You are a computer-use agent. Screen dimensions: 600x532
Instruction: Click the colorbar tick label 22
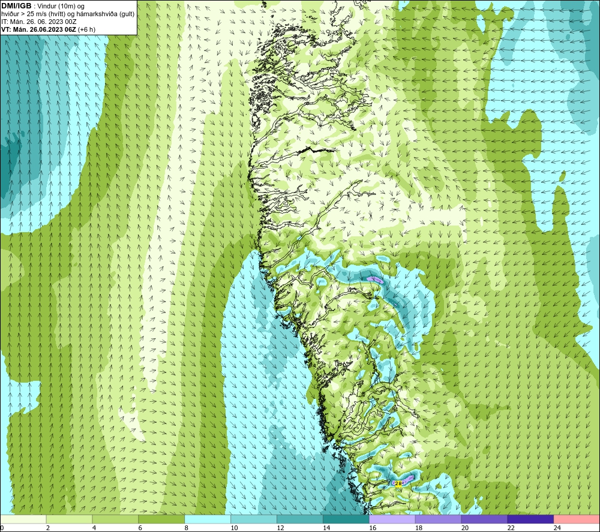511,528
